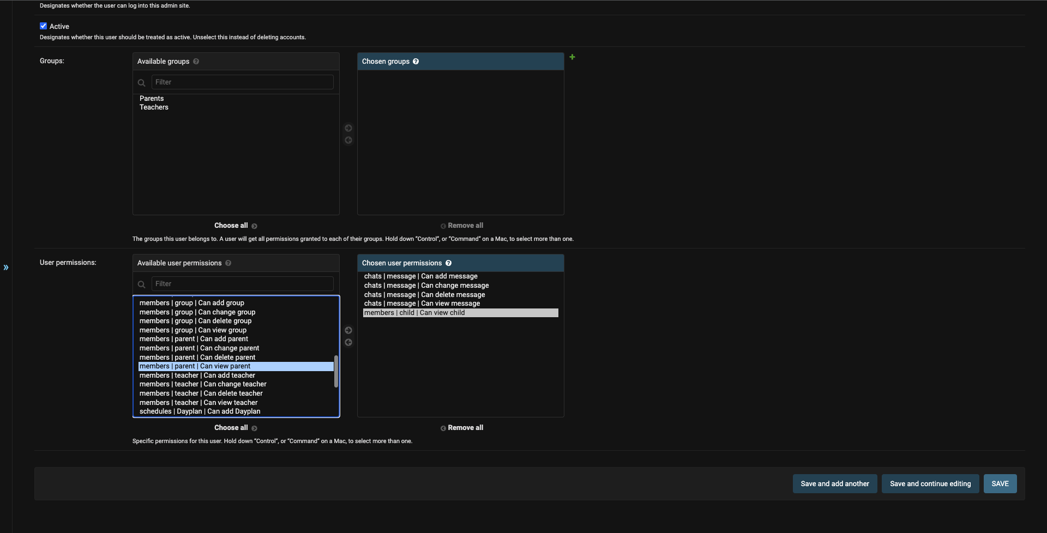The width and height of the screenshot is (1047, 533).
Task: Remove chosen groups with left arrow icon
Action: 348,140
